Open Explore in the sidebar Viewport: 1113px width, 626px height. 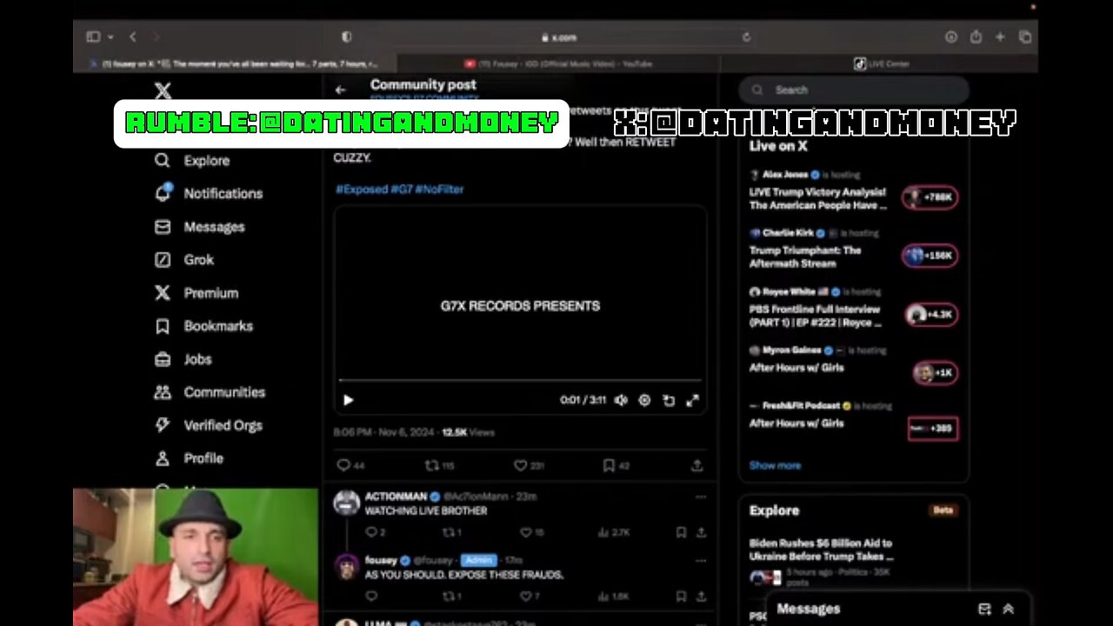pos(192,160)
